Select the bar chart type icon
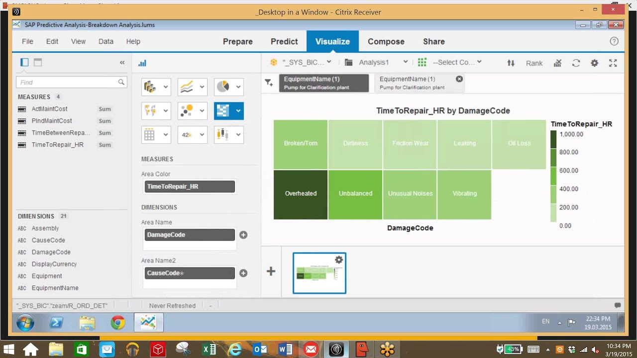This screenshot has width=637, height=358. click(150, 87)
